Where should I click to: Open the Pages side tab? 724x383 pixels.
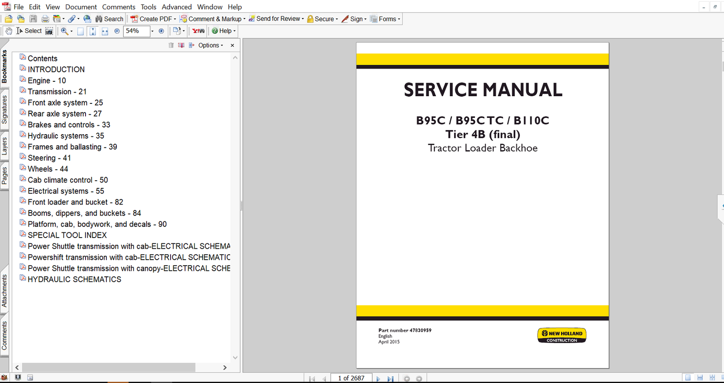click(x=5, y=176)
